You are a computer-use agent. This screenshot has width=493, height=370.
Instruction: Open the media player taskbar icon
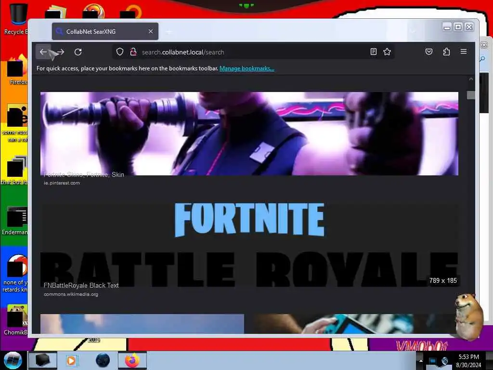click(71, 360)
